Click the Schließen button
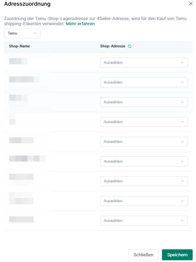Screen dimensions: 196x262 143,255
